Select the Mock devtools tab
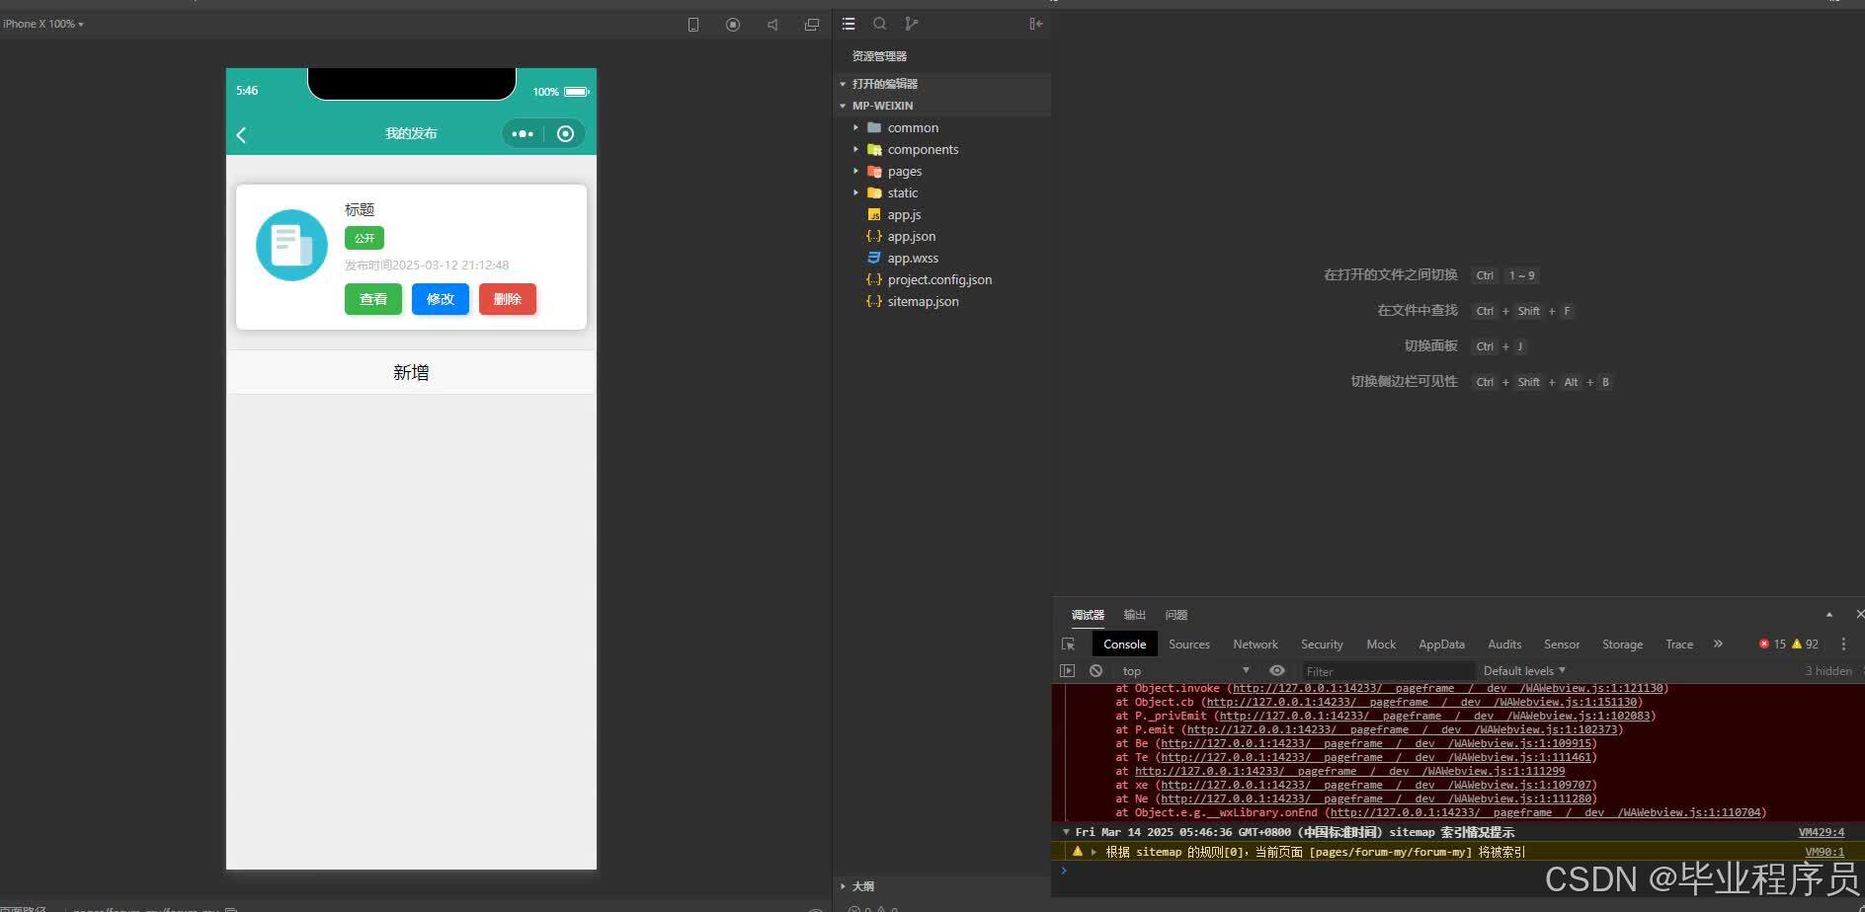 coord(1381,644)
